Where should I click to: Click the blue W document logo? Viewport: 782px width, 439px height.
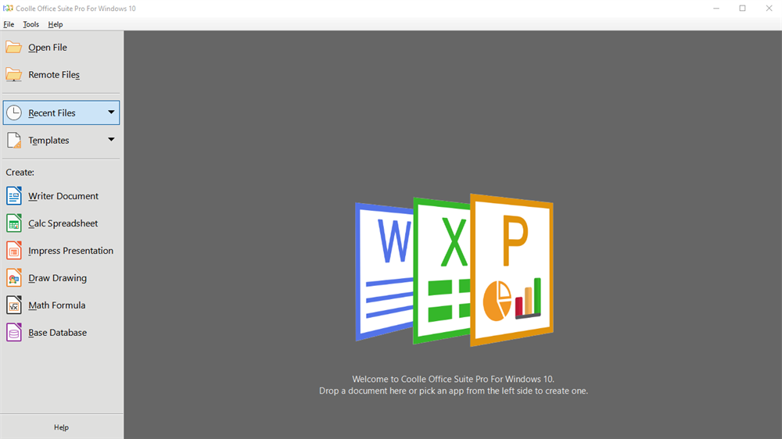[x=384, y=272]
